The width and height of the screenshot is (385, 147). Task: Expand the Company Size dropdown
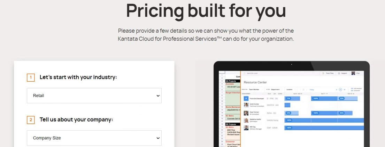94,138
